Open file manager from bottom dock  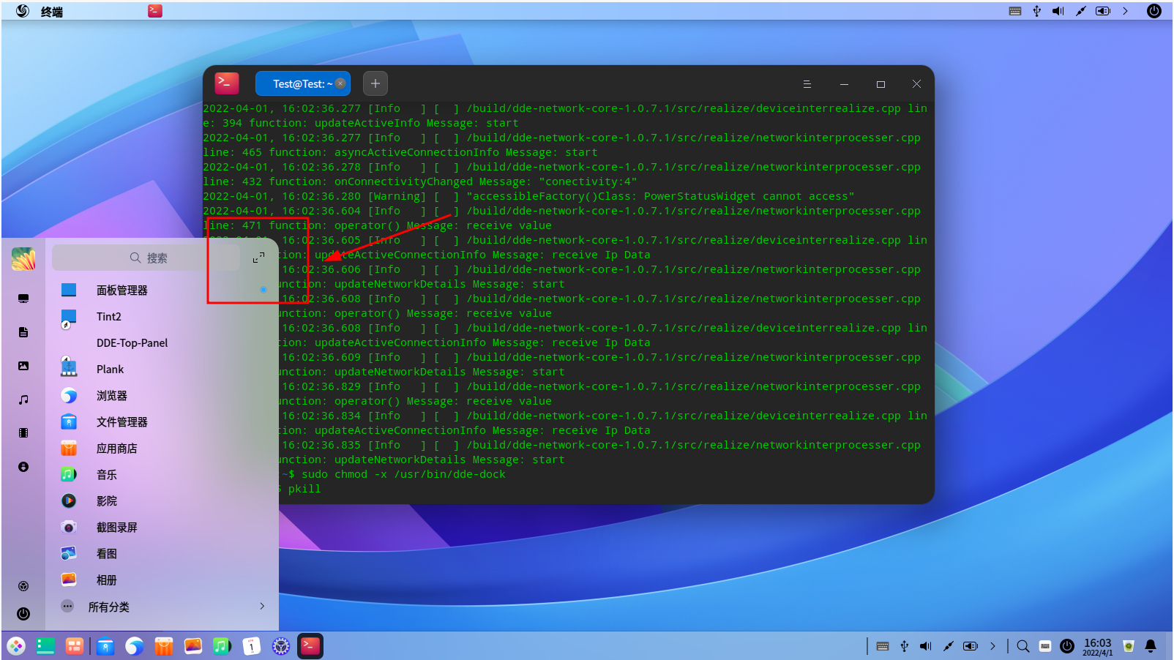pyautogui.click(x=105, y=646)
